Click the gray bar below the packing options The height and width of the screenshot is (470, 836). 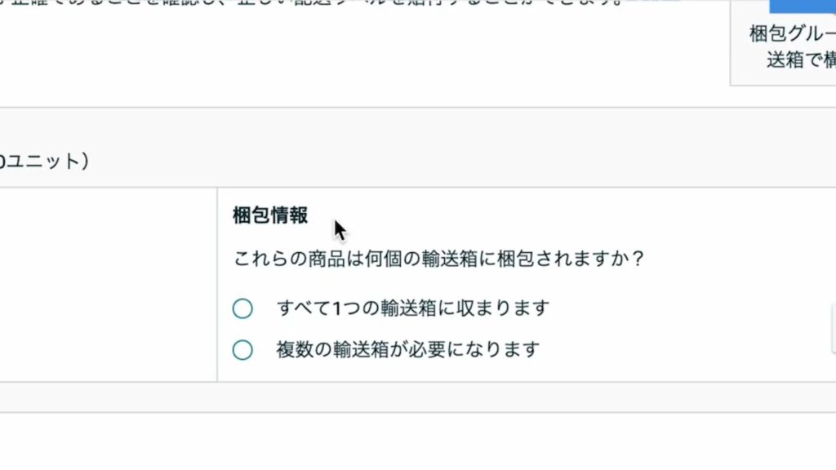point(408,397)
